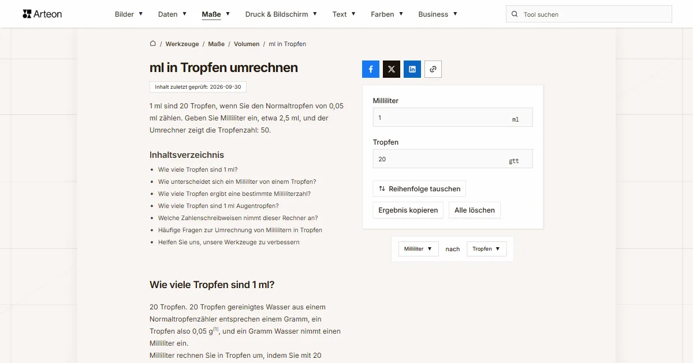Viewport: 693px width, 363px height.
Task: Open the Text menu
Action: pos(344,14)
